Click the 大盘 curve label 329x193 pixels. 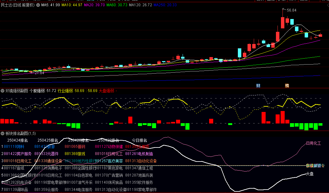[310, 174]
